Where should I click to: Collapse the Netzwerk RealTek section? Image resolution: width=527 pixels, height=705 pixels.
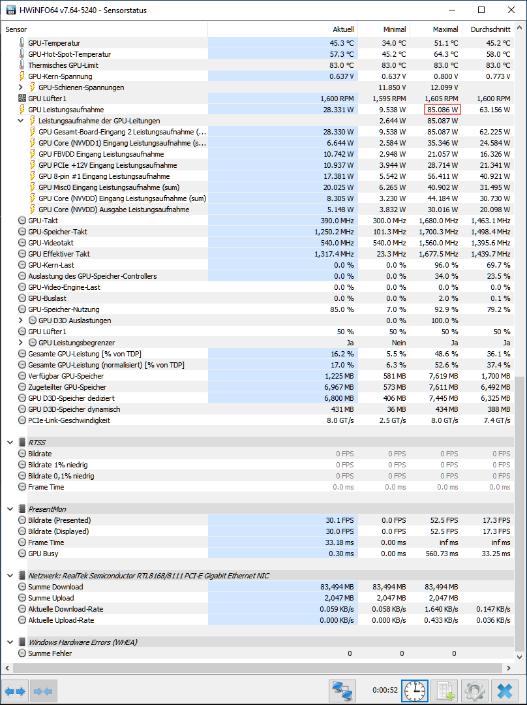[x=10, y=576]
